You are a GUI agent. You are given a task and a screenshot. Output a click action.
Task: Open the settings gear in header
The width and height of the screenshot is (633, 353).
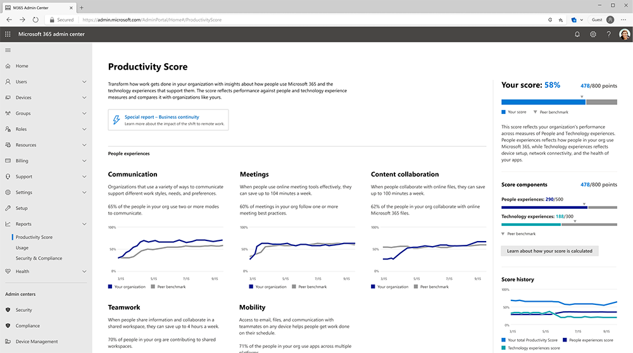click(593, 34)
